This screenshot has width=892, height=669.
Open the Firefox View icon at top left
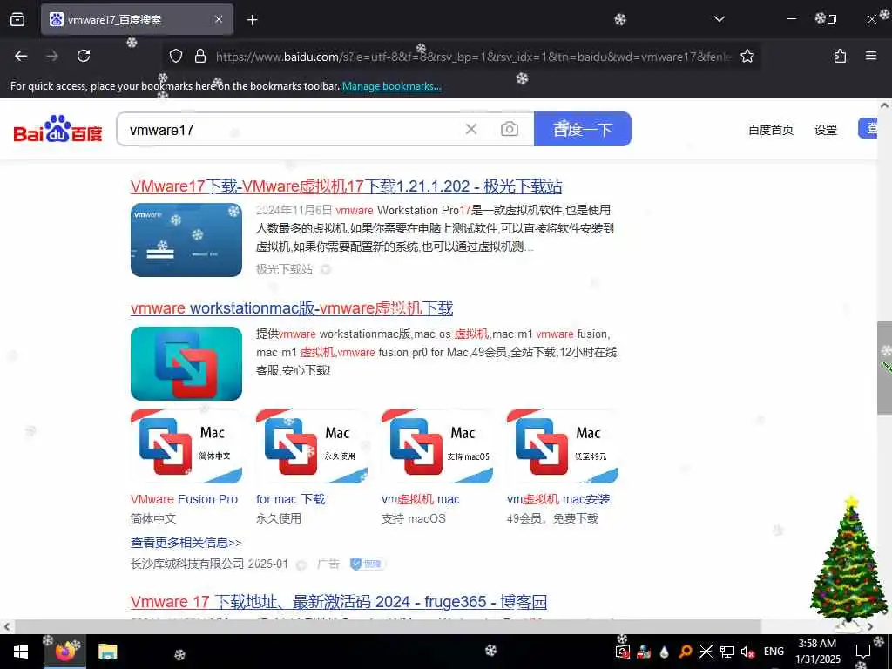(x=17, y=19)
